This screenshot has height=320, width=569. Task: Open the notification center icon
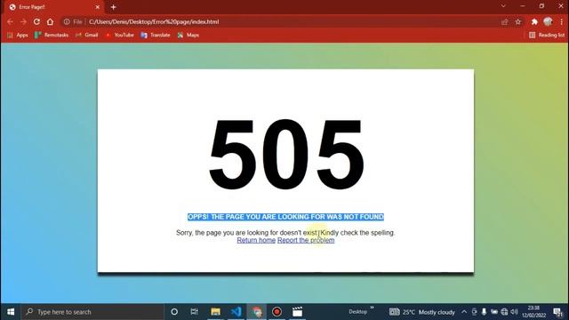tap(557, 312)
